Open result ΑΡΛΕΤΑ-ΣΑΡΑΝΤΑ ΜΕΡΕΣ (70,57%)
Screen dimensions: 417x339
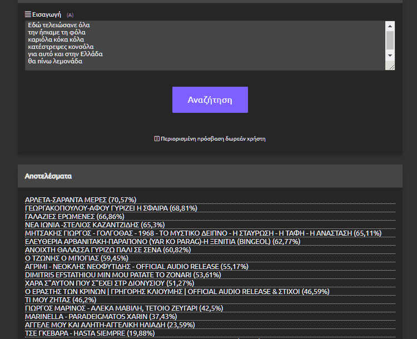pyautogui.click(x=81, y=200)
